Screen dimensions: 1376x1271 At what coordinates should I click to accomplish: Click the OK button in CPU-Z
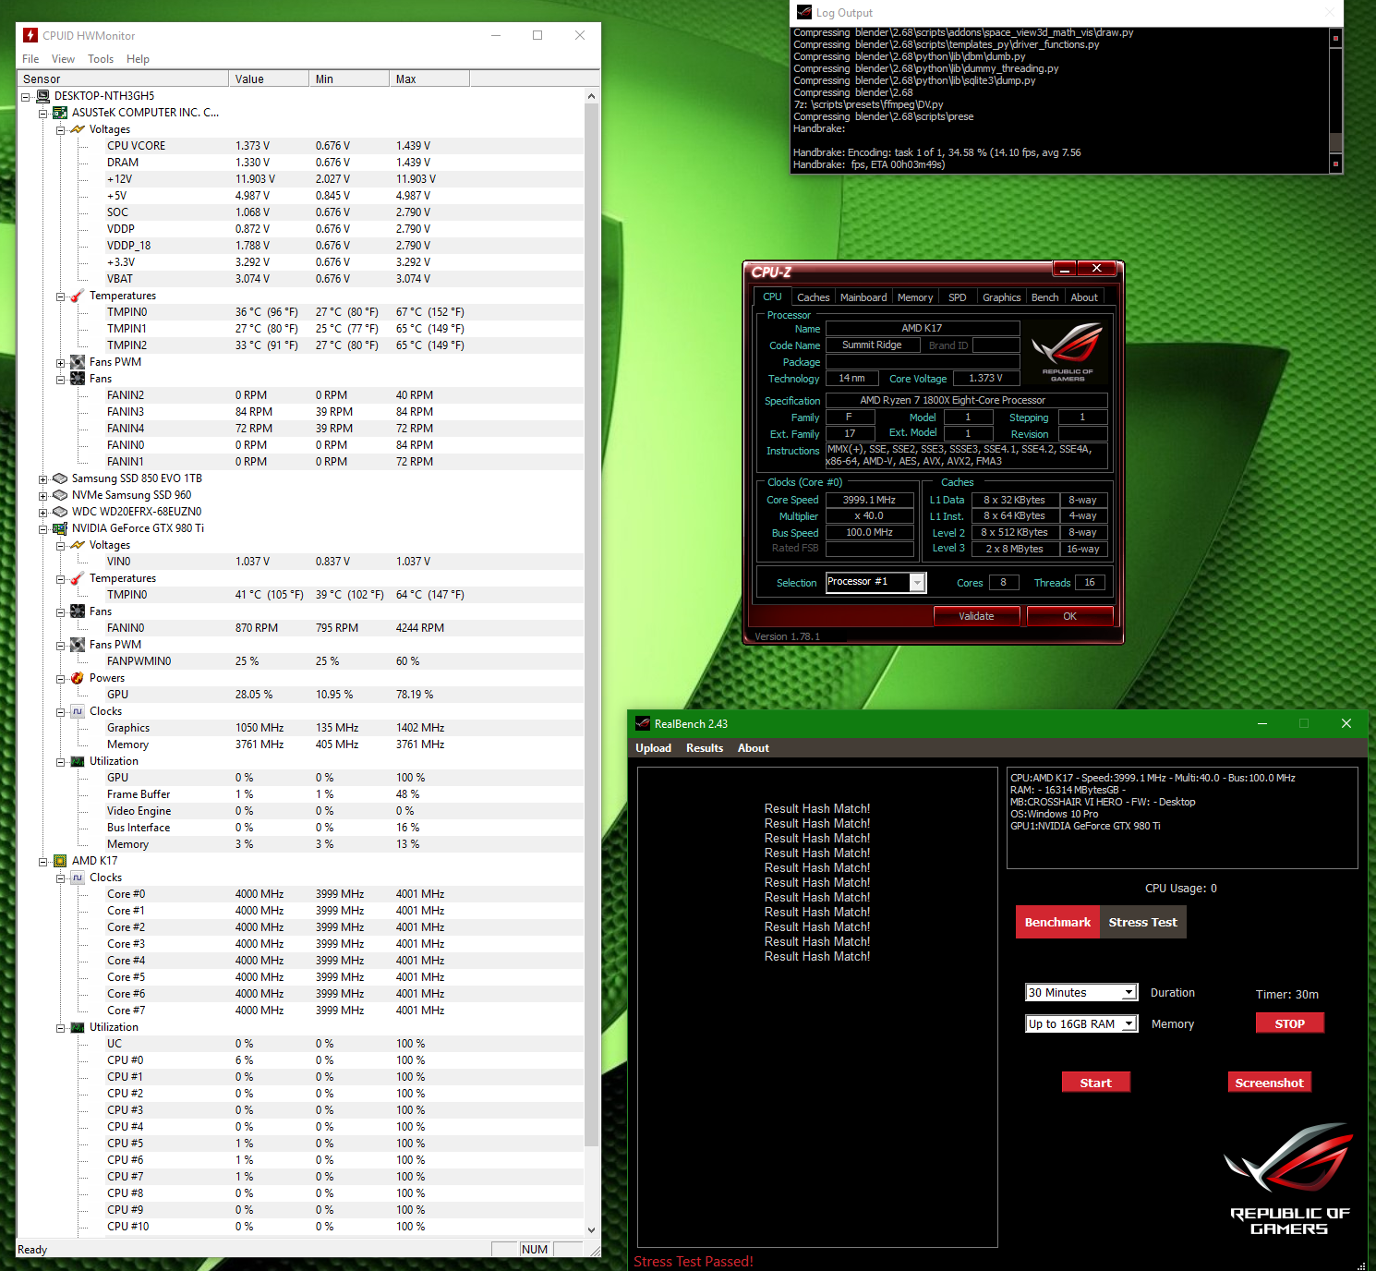coord(1069,616)
